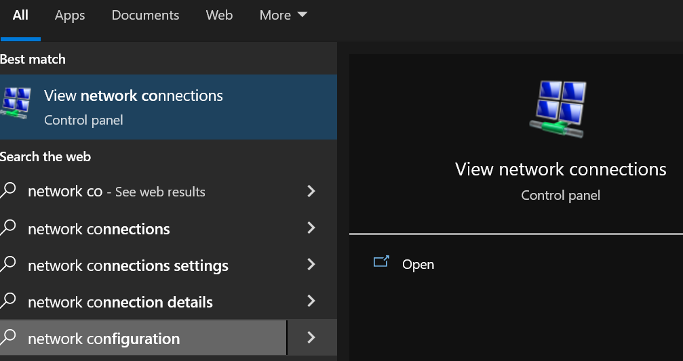Click the Open arrow icon in preview pane

(381, 263)
